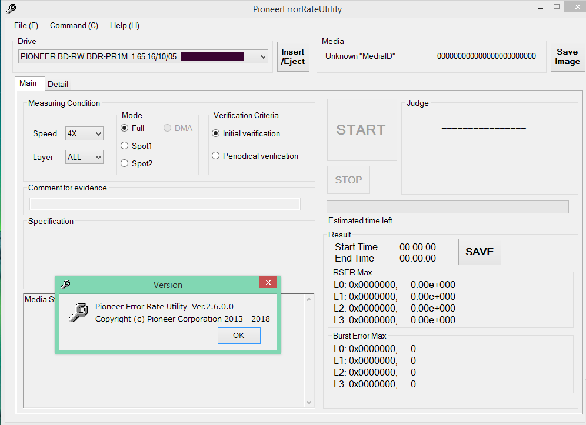Click the START button
Screen dimensions: 586x425
point(362,129)
